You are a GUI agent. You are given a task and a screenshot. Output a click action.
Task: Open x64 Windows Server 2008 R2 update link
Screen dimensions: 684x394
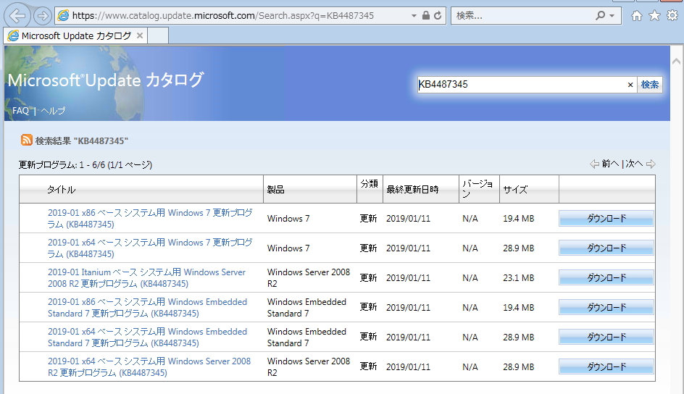pos(149,366)
